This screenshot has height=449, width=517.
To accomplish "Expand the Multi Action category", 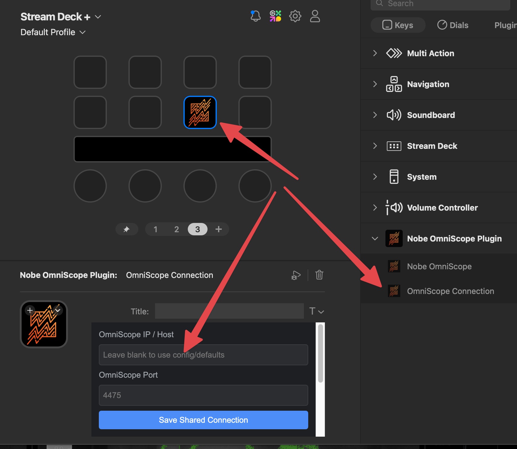I will [375, 53].
